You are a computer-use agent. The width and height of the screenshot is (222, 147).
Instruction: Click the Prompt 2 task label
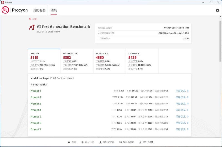[36, 97]
